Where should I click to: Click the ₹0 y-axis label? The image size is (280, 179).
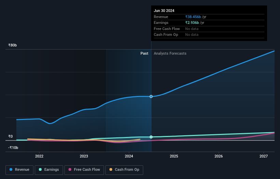point(11,136)
